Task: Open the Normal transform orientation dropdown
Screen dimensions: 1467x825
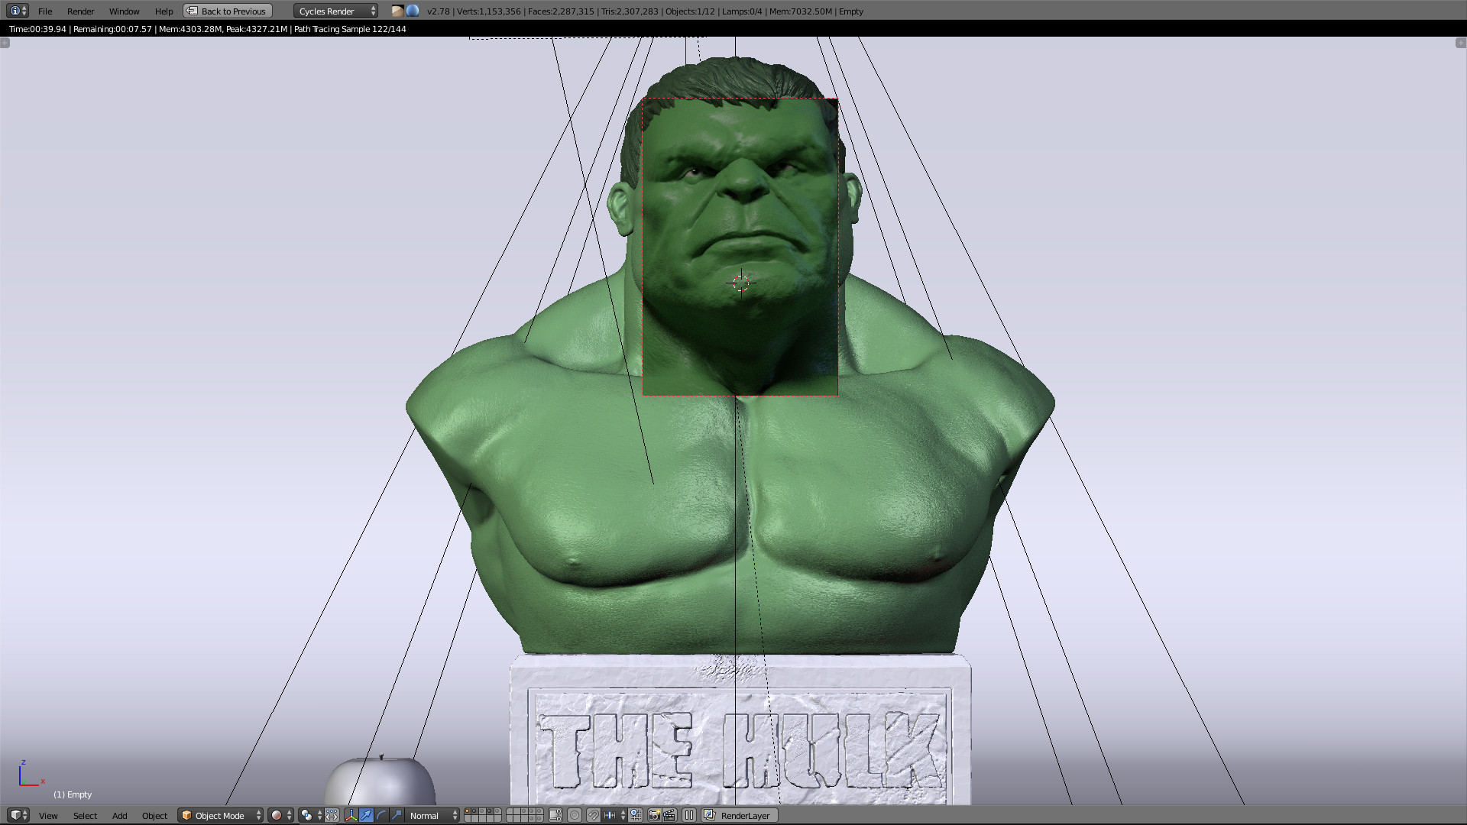Action: coord(428,815)
